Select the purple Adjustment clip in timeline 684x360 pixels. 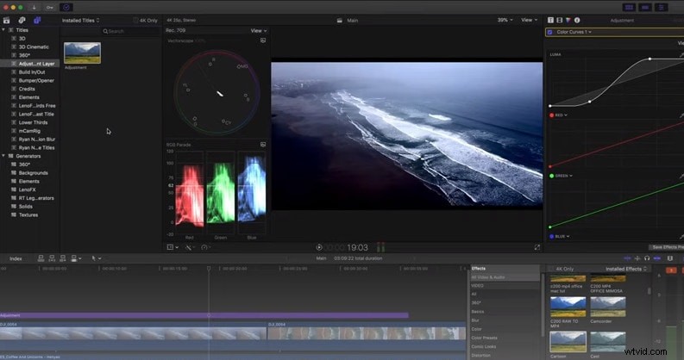point(204,315)
